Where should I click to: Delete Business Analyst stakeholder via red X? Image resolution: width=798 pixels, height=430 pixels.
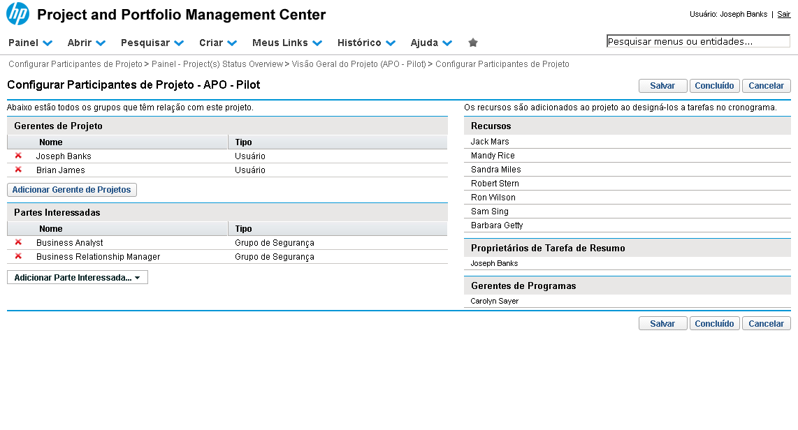tap(18, 242)
